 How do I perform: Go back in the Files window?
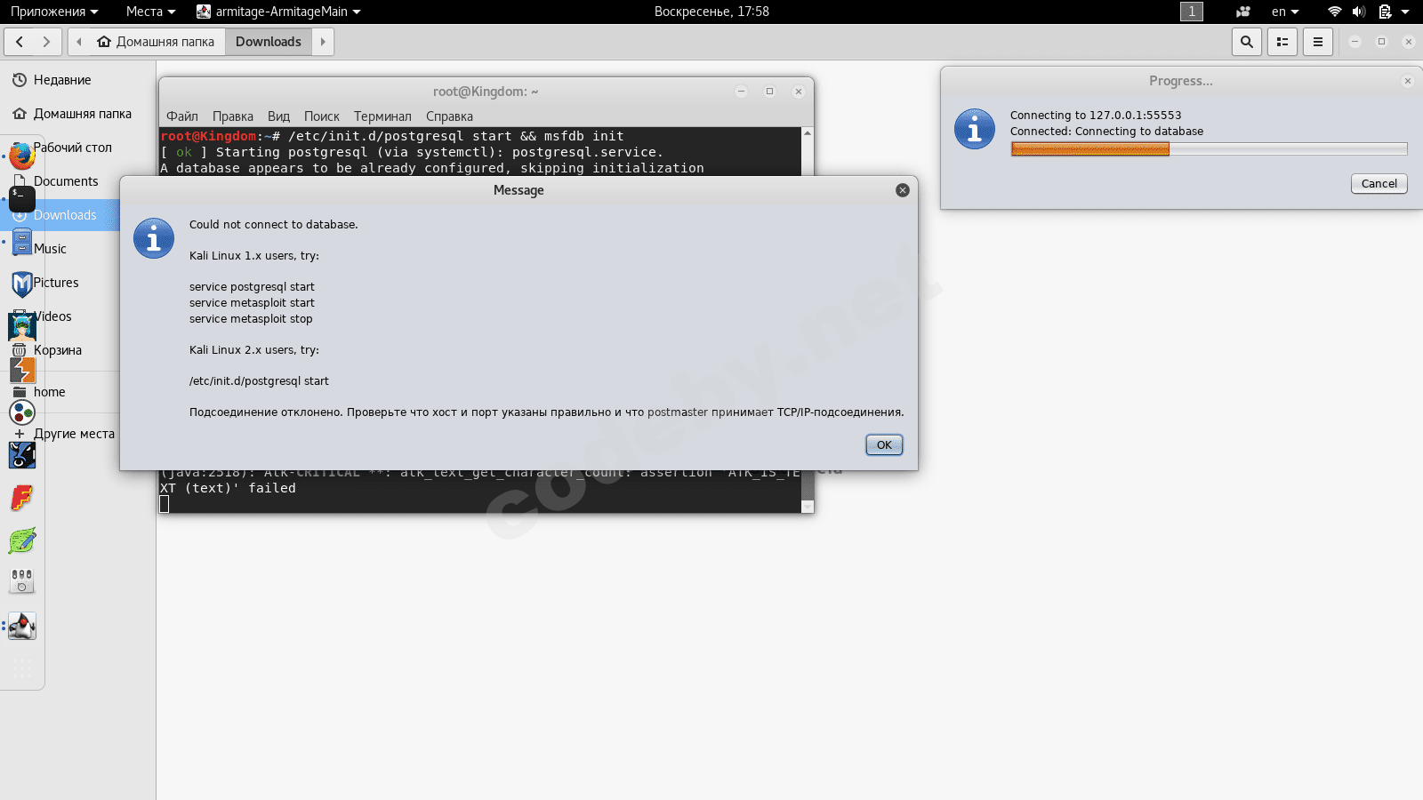point(20,42)
